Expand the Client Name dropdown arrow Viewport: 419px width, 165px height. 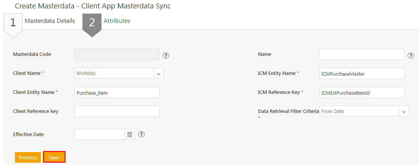[x=159, y=73]
